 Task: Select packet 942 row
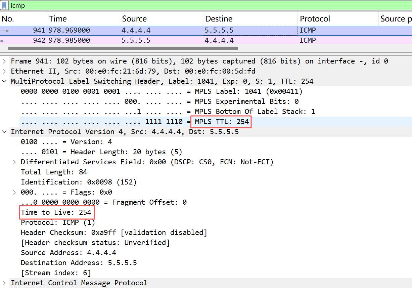pyautogui.click(x=206, y=40)
